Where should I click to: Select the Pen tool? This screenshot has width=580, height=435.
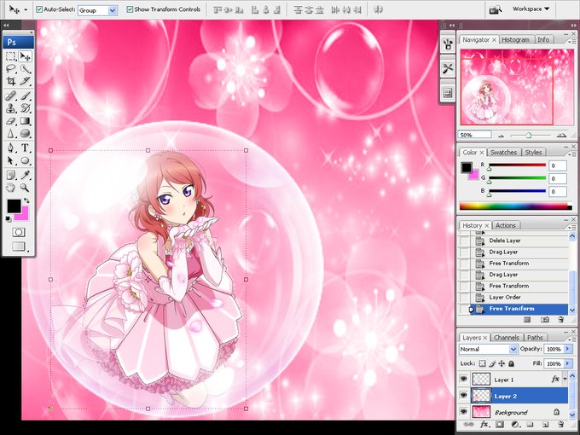[x=11, y=148]
